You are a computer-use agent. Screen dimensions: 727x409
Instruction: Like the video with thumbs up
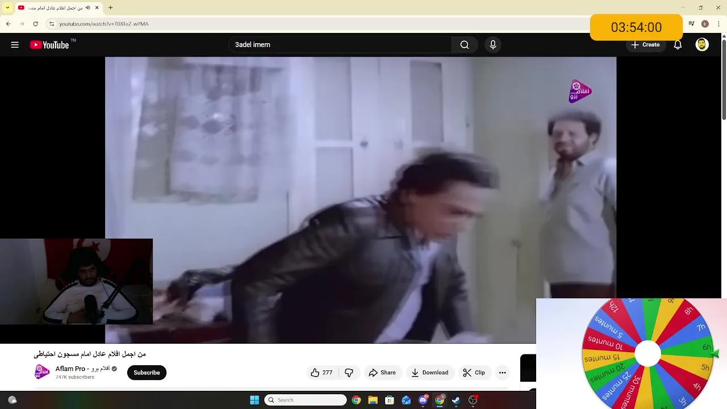(x=321, y=373)
